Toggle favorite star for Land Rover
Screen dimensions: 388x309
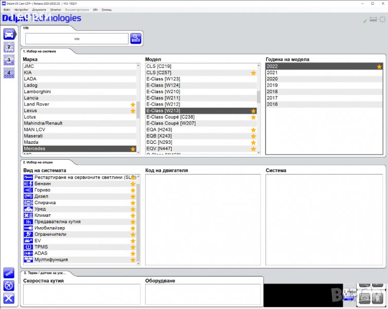coord(133,105)
